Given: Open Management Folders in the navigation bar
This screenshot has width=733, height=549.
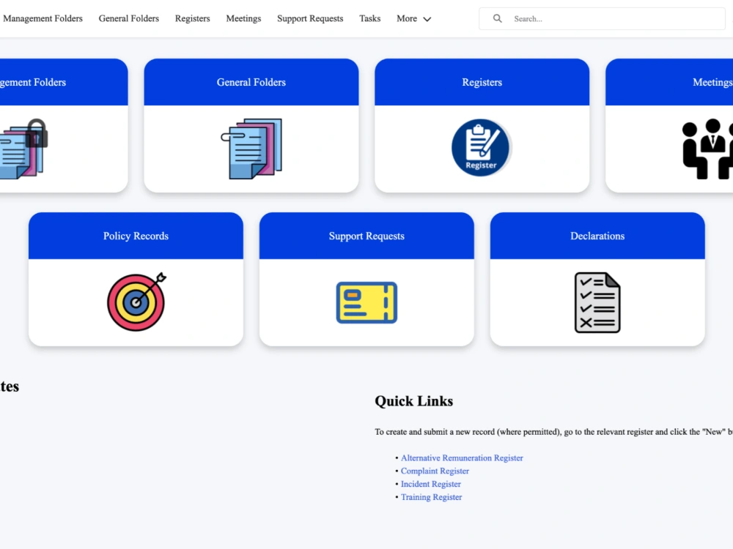Looking at the screenshot, I should (43, 19).
